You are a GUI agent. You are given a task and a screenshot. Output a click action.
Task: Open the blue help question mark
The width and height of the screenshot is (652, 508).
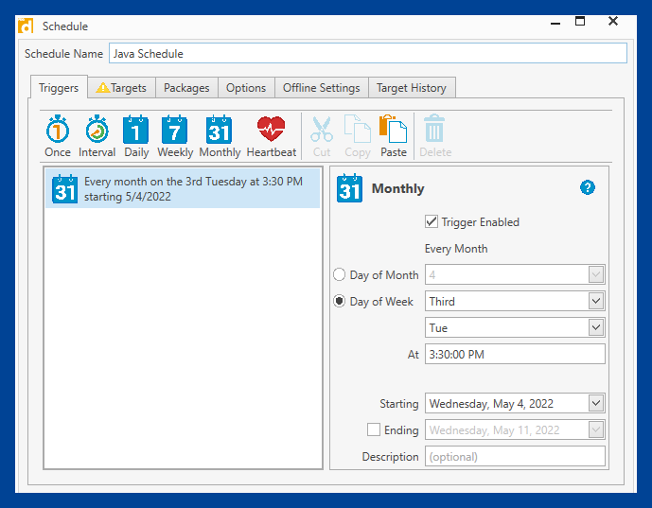point(587,187)
